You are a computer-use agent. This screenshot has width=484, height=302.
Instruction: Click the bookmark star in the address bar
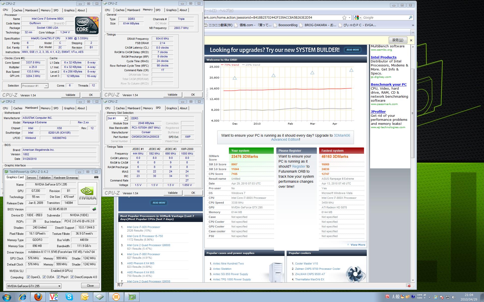click(344, 18)
